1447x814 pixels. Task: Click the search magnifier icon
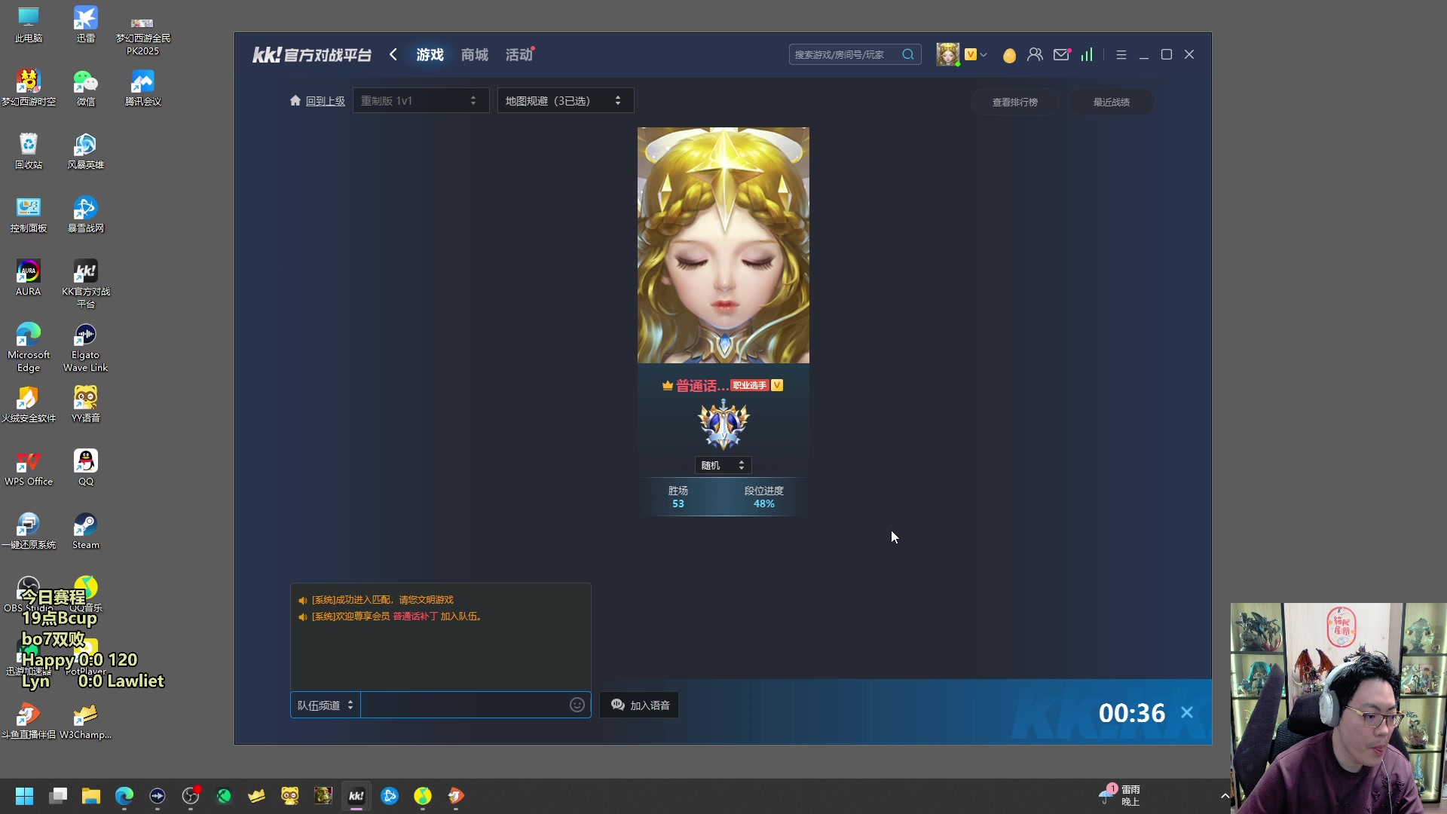[908, 54]
